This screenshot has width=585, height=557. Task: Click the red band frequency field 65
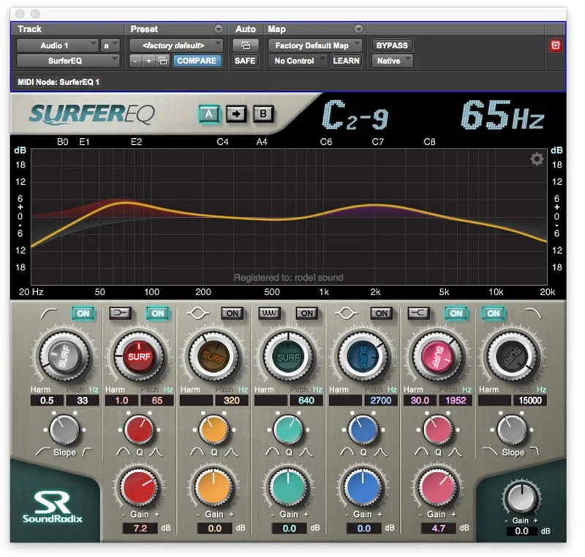pyautogui.click(x=157, y=401)
